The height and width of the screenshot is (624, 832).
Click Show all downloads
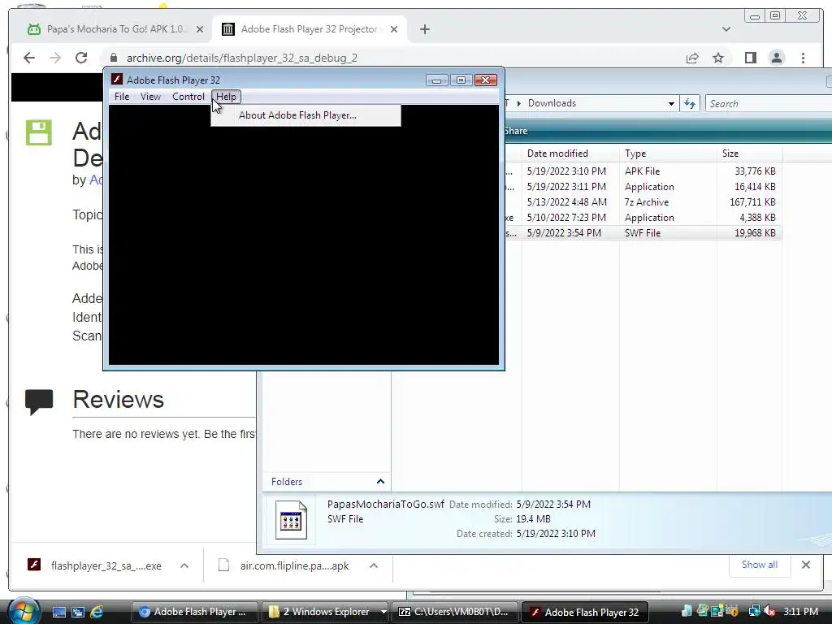pyautogui.click(x=760, y=565)
